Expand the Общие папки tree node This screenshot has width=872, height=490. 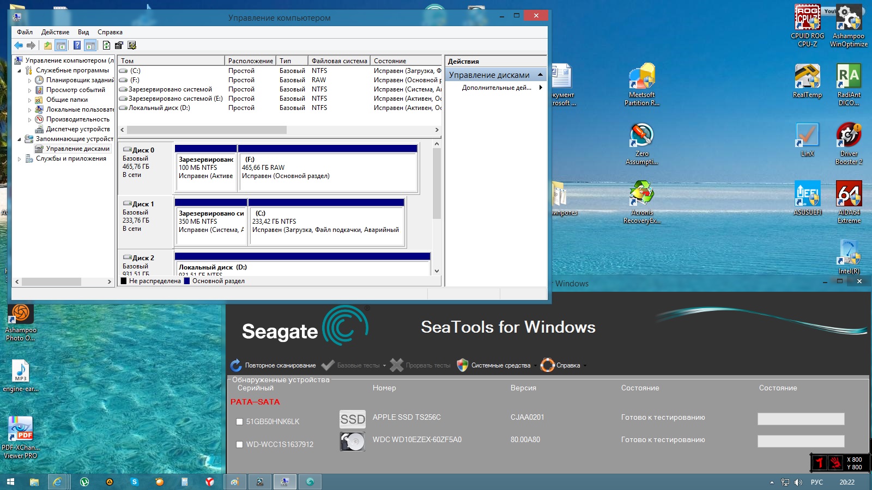coord(29,100)
